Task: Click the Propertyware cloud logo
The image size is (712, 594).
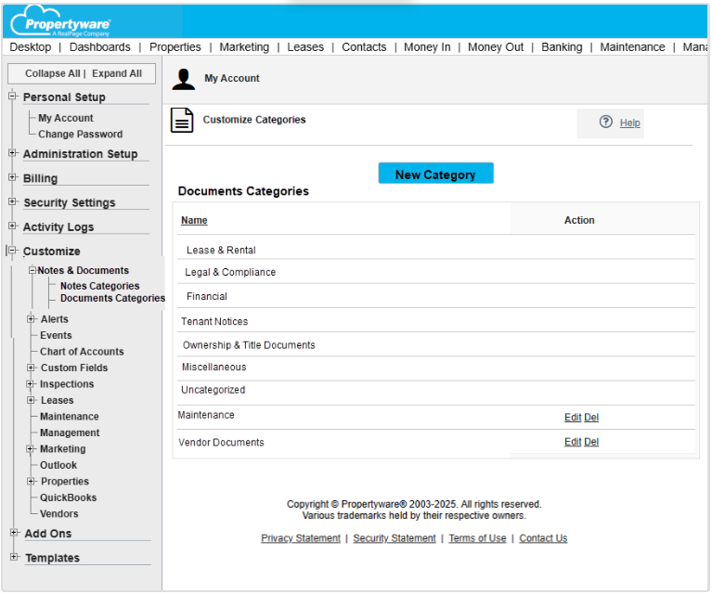Action: pyautogui.click(x=60, y=21)
